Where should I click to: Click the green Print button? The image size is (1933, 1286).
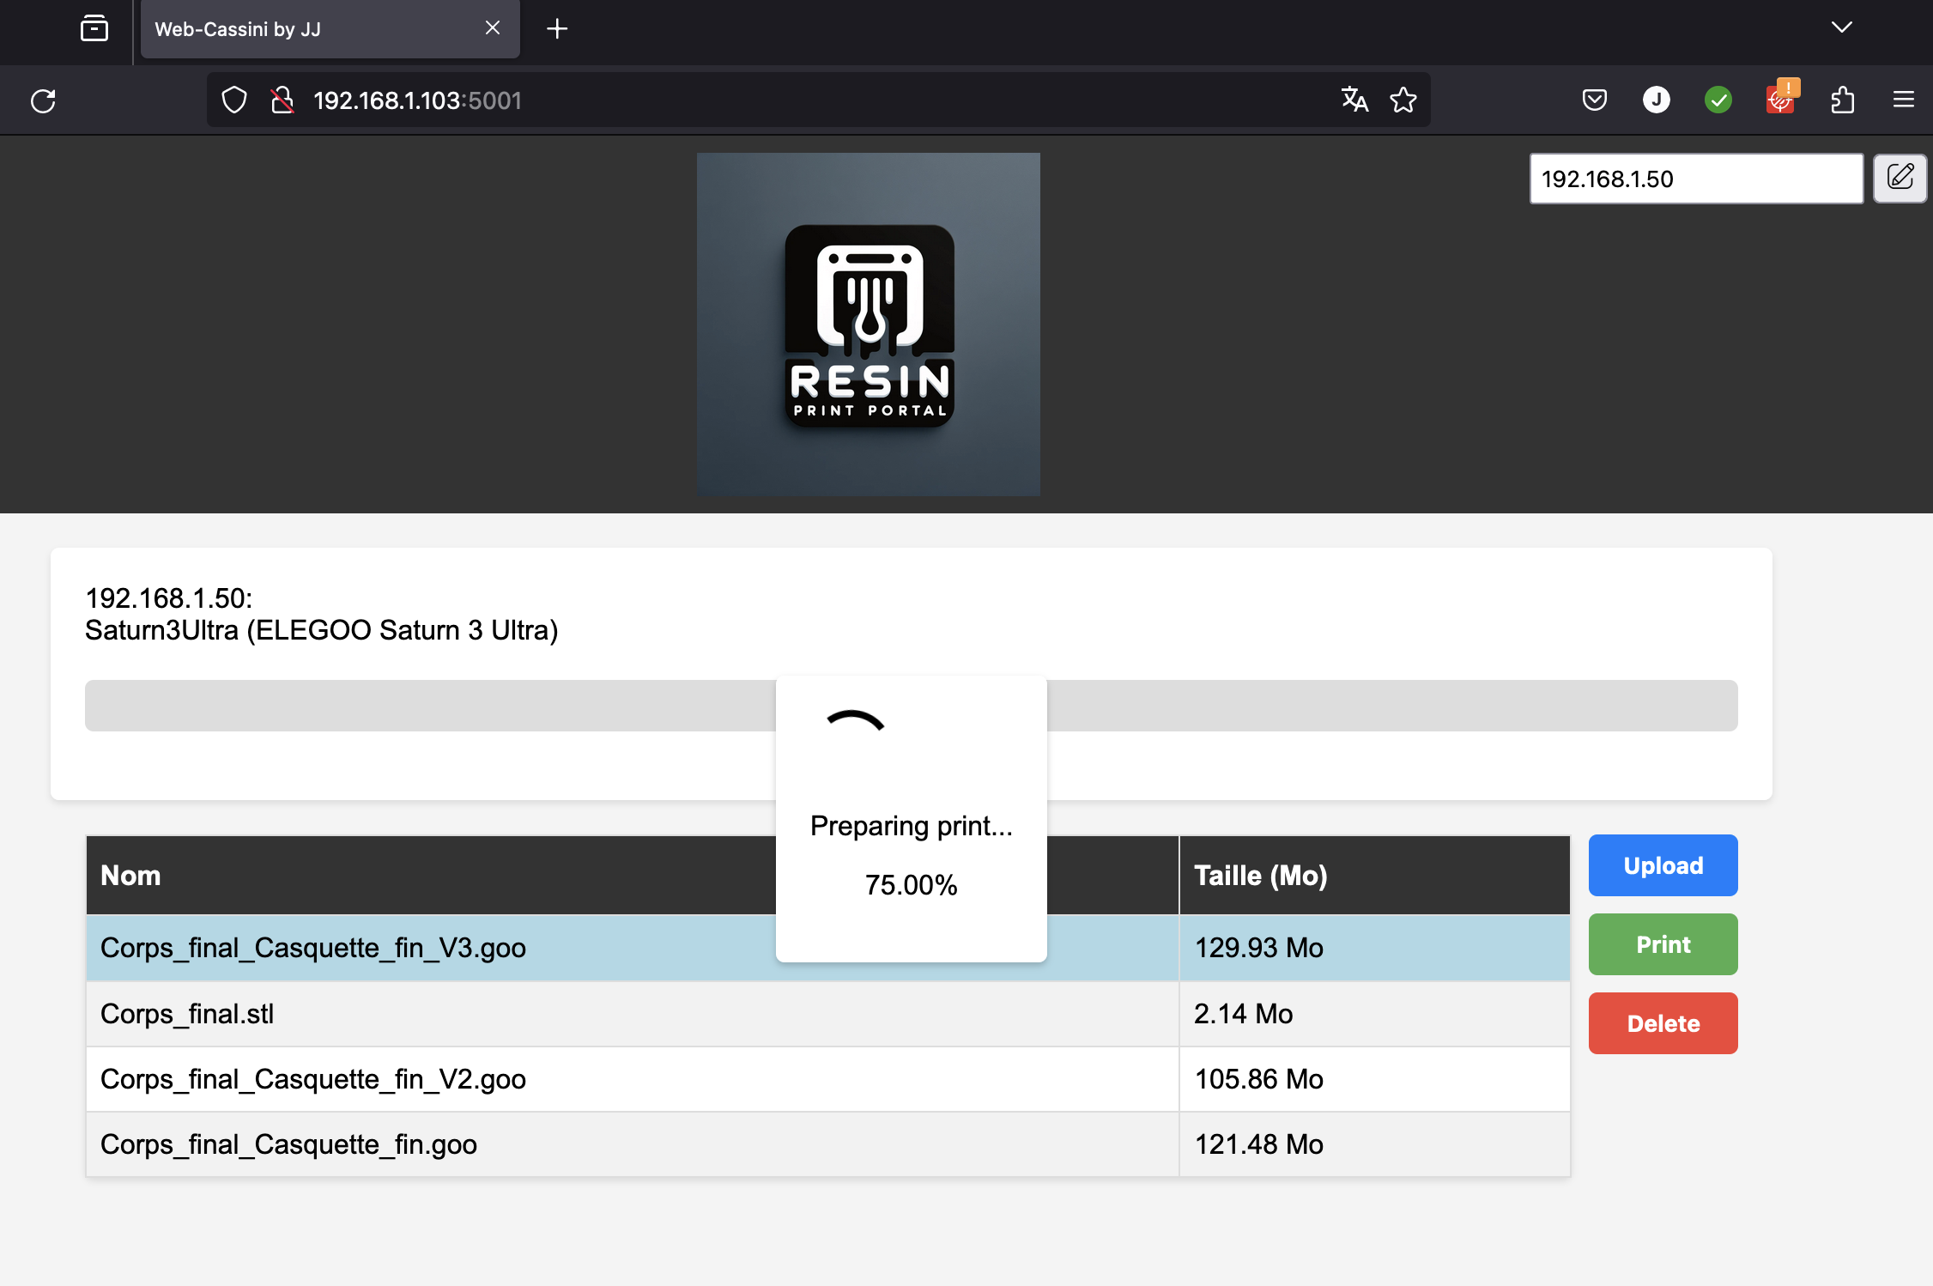coord(1663,944)
